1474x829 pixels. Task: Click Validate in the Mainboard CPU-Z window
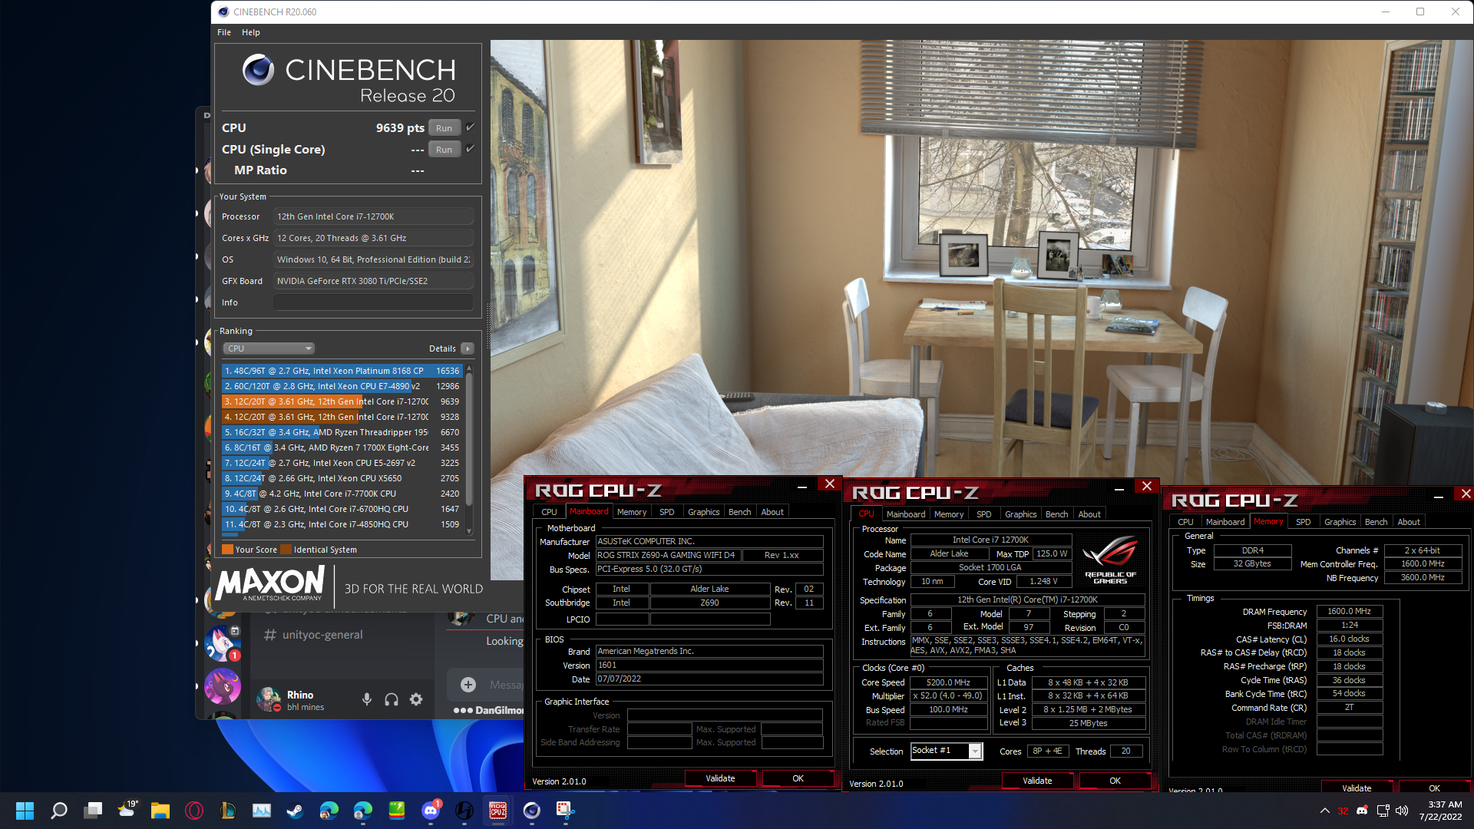[720, 778]
